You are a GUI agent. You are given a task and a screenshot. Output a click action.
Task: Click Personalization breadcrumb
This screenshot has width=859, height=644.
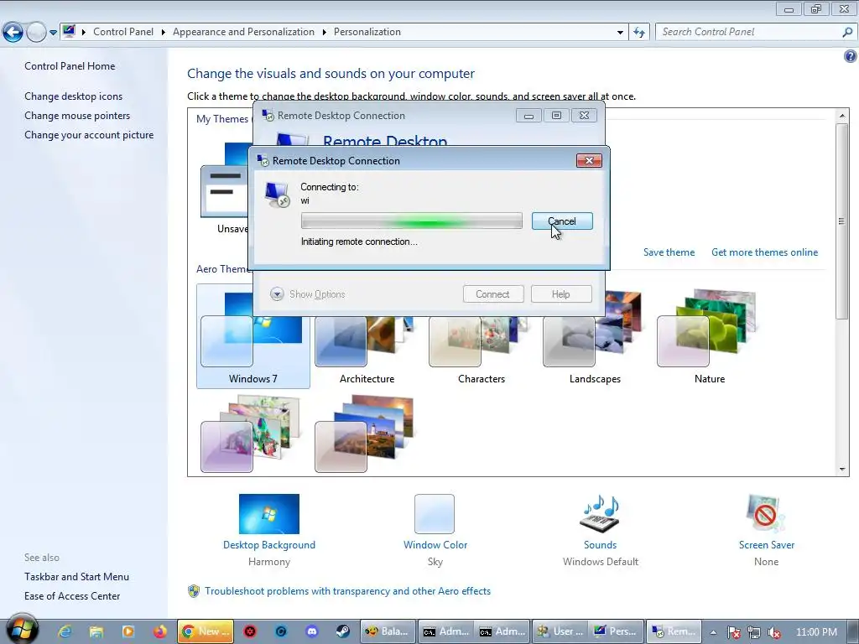click(367, 32)
